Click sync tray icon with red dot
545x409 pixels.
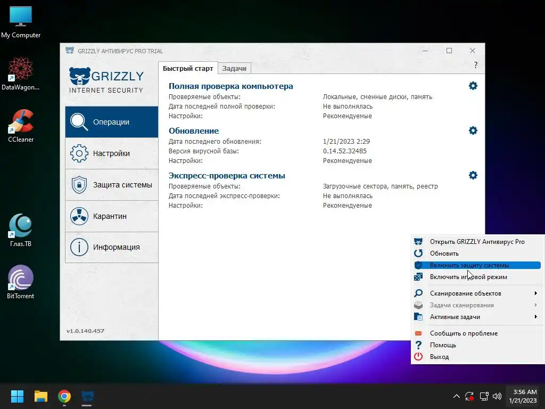click(469, 396)
